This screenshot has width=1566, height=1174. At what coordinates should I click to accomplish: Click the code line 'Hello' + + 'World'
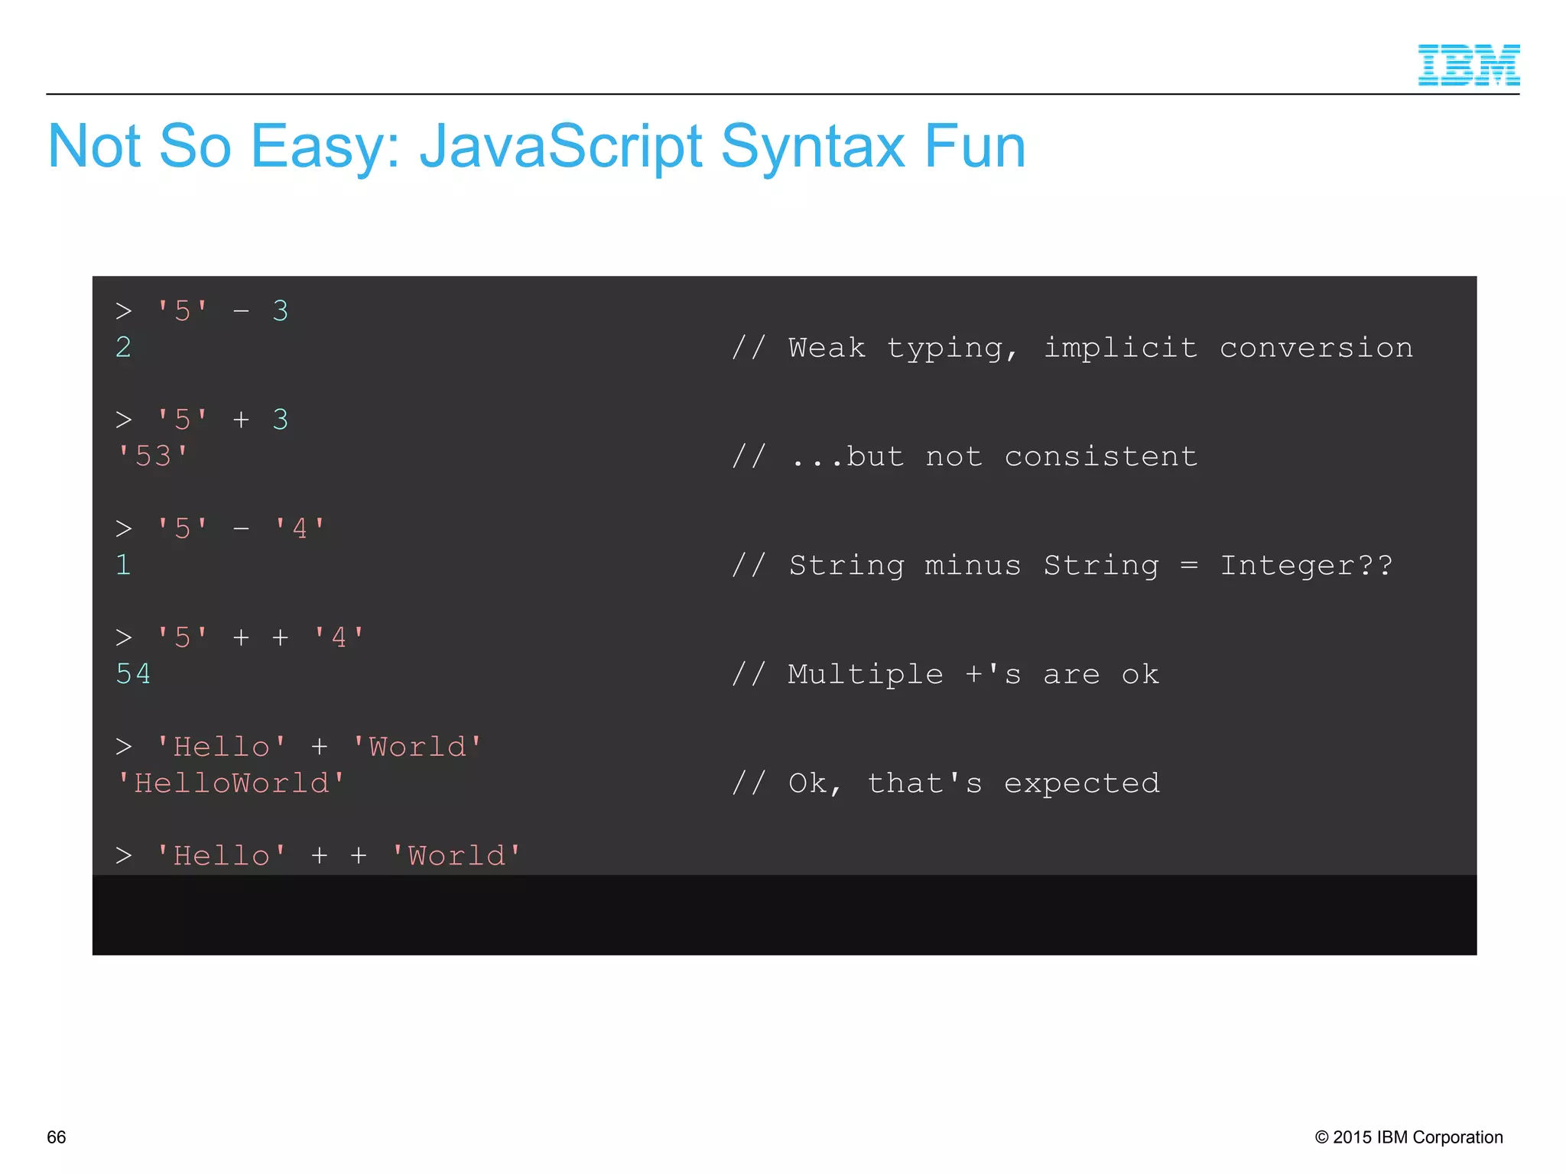pos(319,855)
